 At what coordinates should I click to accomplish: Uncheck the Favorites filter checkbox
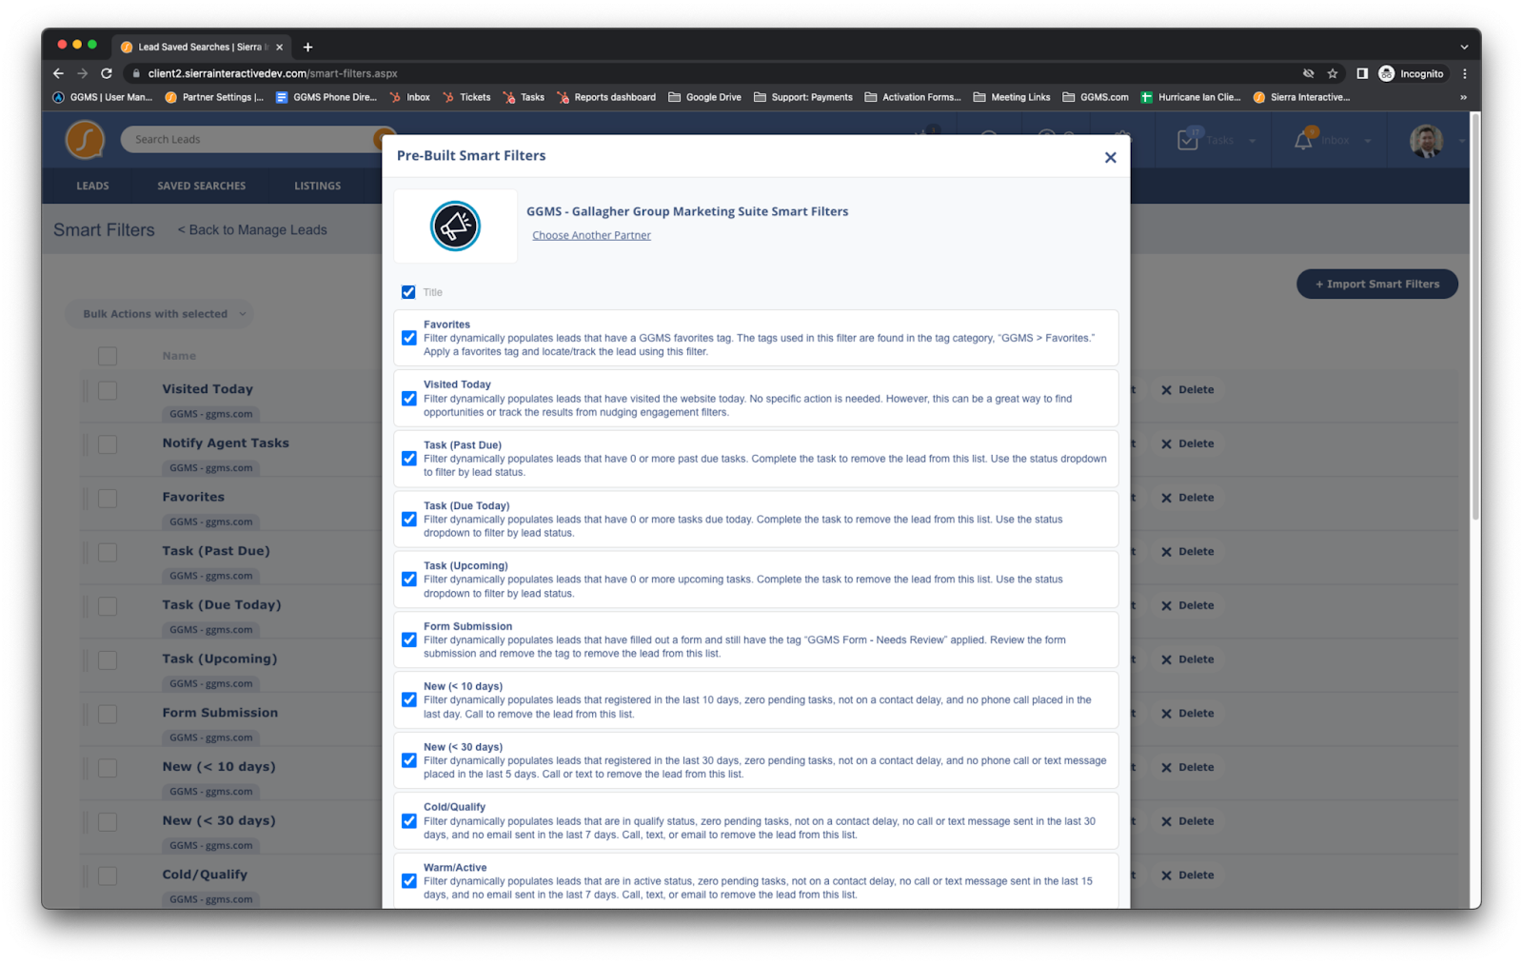click(x=409, y=338)
